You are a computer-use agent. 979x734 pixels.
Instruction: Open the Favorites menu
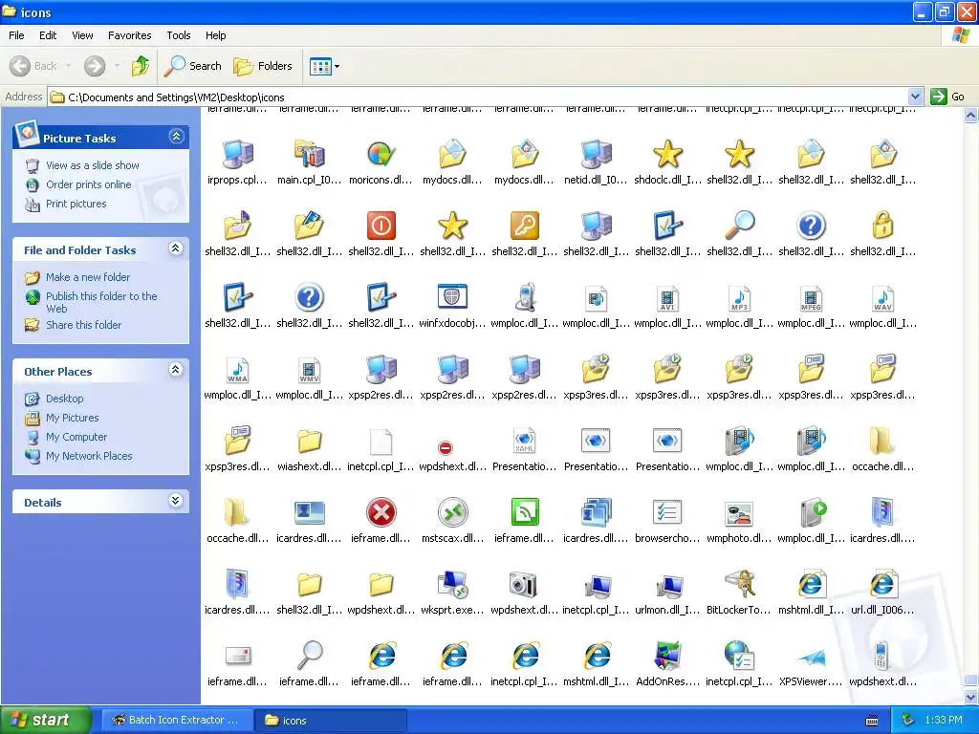coord(129,35)
